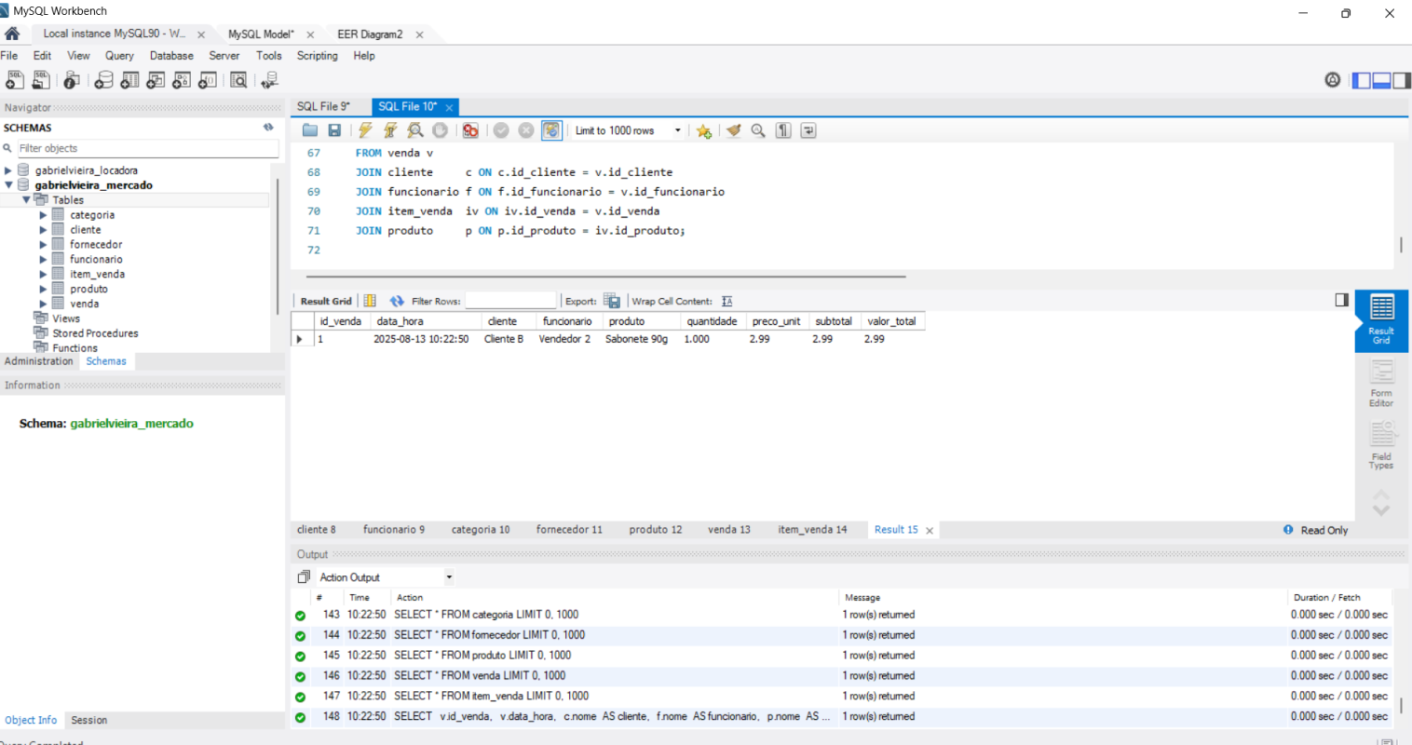
Task: Click the Filter Rows input field
Action: 510,301
